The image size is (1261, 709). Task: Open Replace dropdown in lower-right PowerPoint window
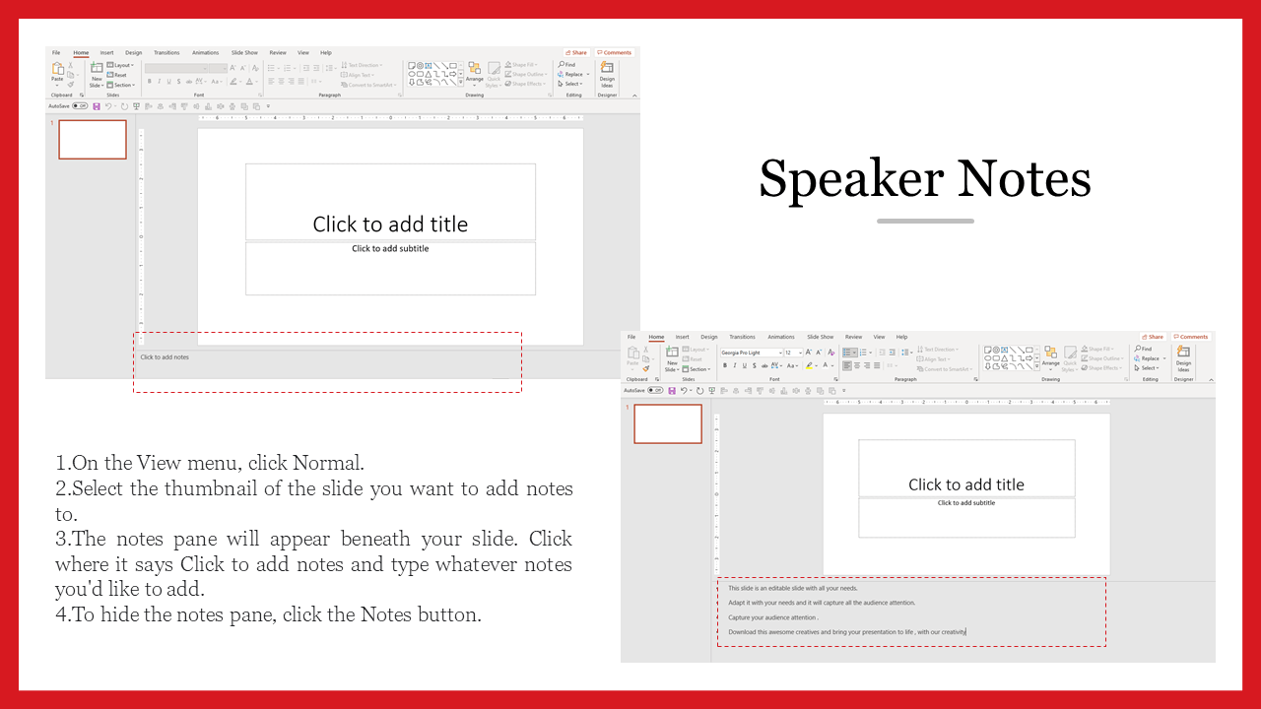click(1151, 358)
